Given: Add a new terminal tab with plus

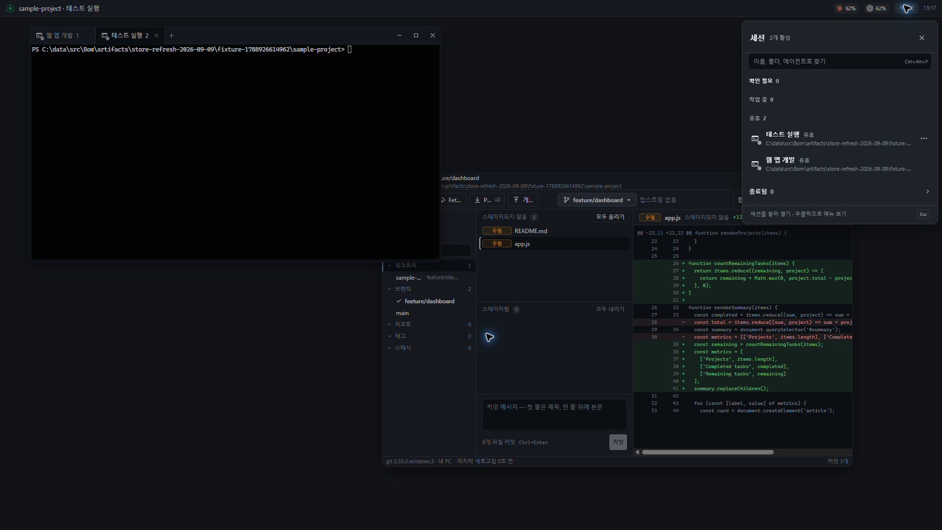Looking at the screenshot, I should coord(171,35).
